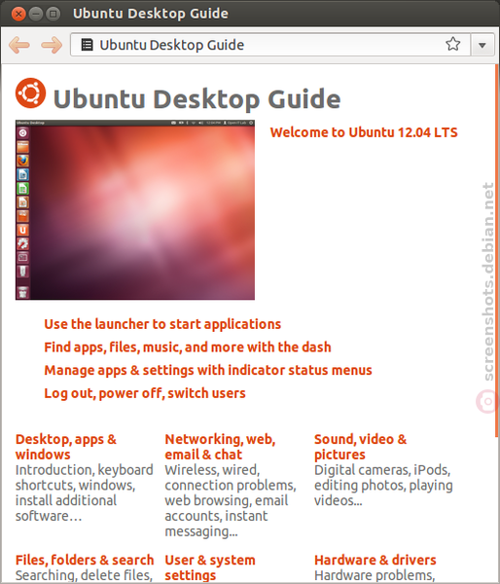Focus the Ubuntu Desktop Guide location field

click(270, 45)
